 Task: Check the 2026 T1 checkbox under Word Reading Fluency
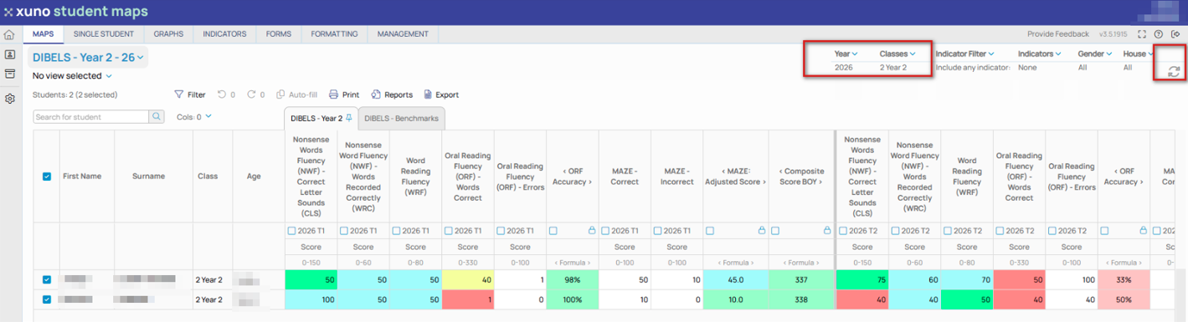(396, 231)
